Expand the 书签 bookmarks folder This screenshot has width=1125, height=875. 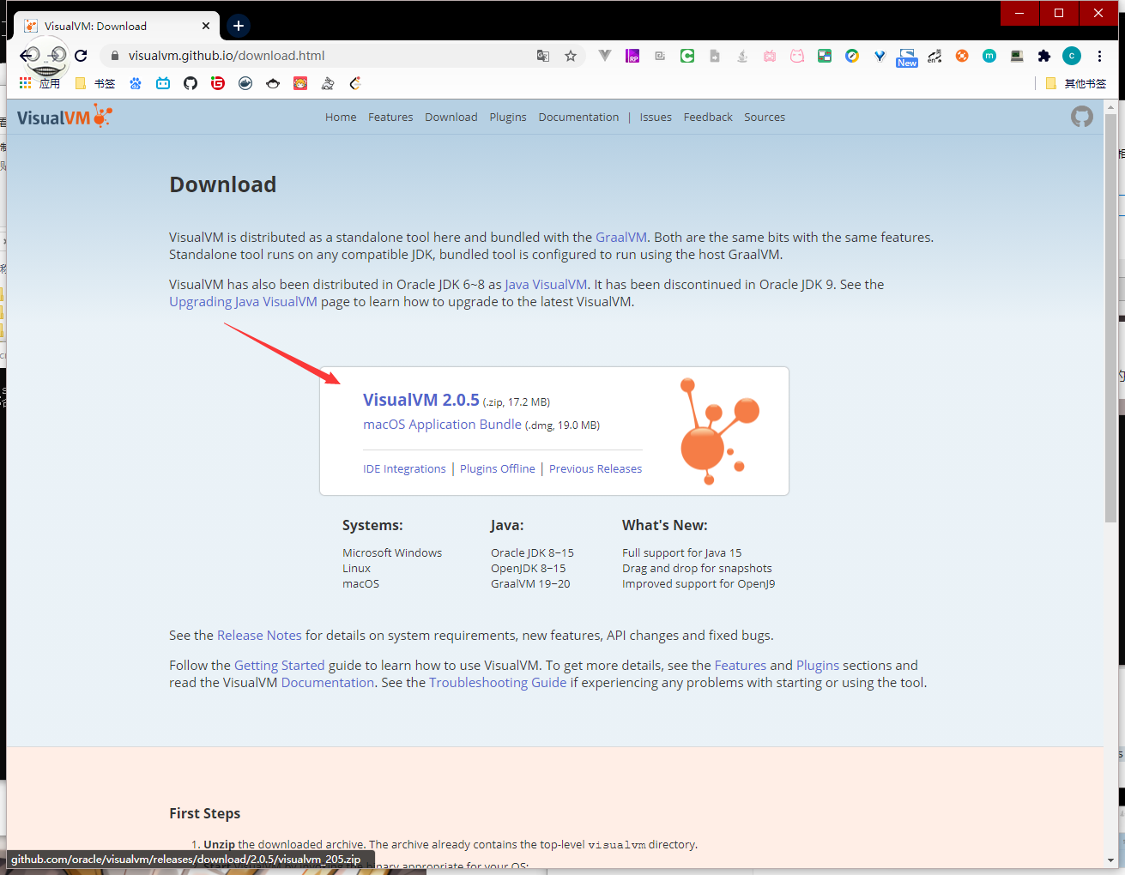(x=95, y=83)
